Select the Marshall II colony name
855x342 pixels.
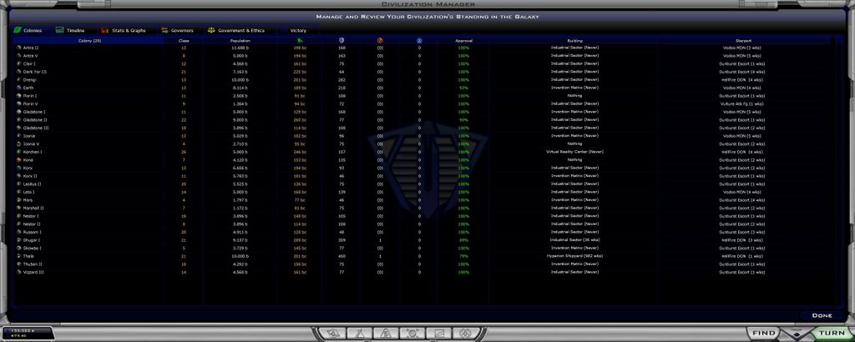coord(33,208)
